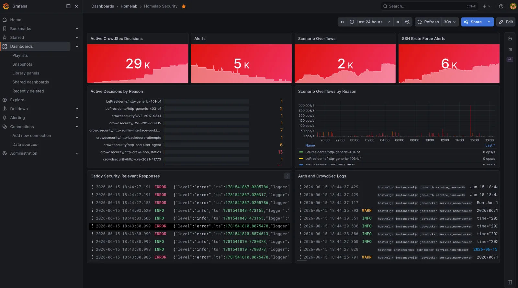
Task: Open Data sources in the sidebar
Action: [25, 144]
